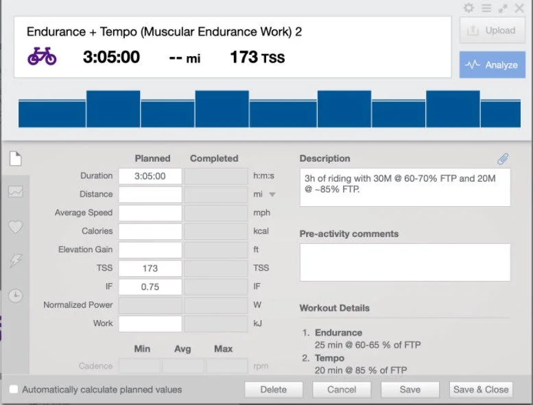Close the workout dialog with X
533x405 pixels.
click(519, 8)
